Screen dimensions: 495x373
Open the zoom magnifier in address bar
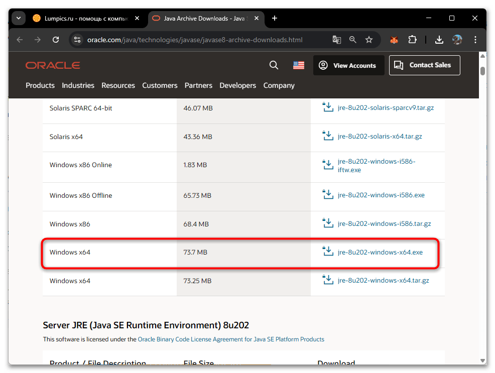click(352, 40)
